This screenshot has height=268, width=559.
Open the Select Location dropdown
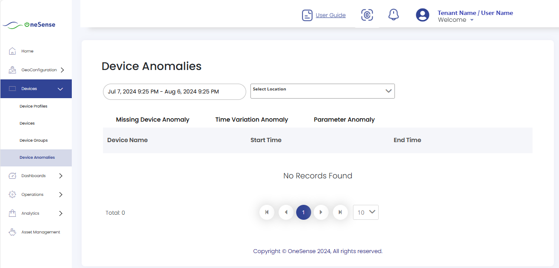[322, 91]
